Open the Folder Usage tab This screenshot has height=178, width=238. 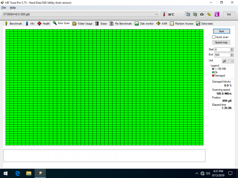tap(83, 23)
